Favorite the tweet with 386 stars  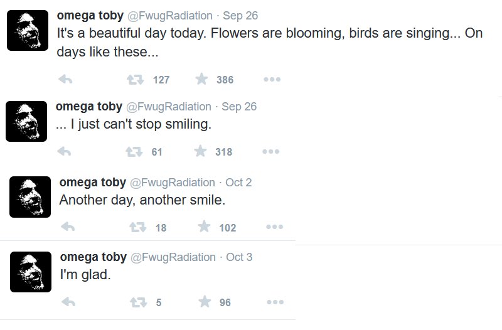click(201, 79)
